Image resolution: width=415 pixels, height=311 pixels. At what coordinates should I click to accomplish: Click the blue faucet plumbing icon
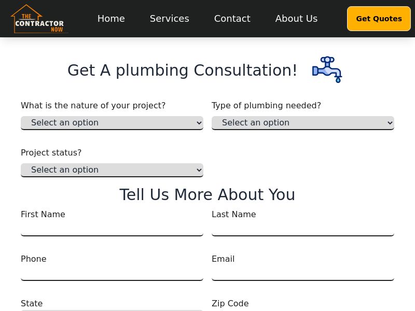tap(327, 69)
